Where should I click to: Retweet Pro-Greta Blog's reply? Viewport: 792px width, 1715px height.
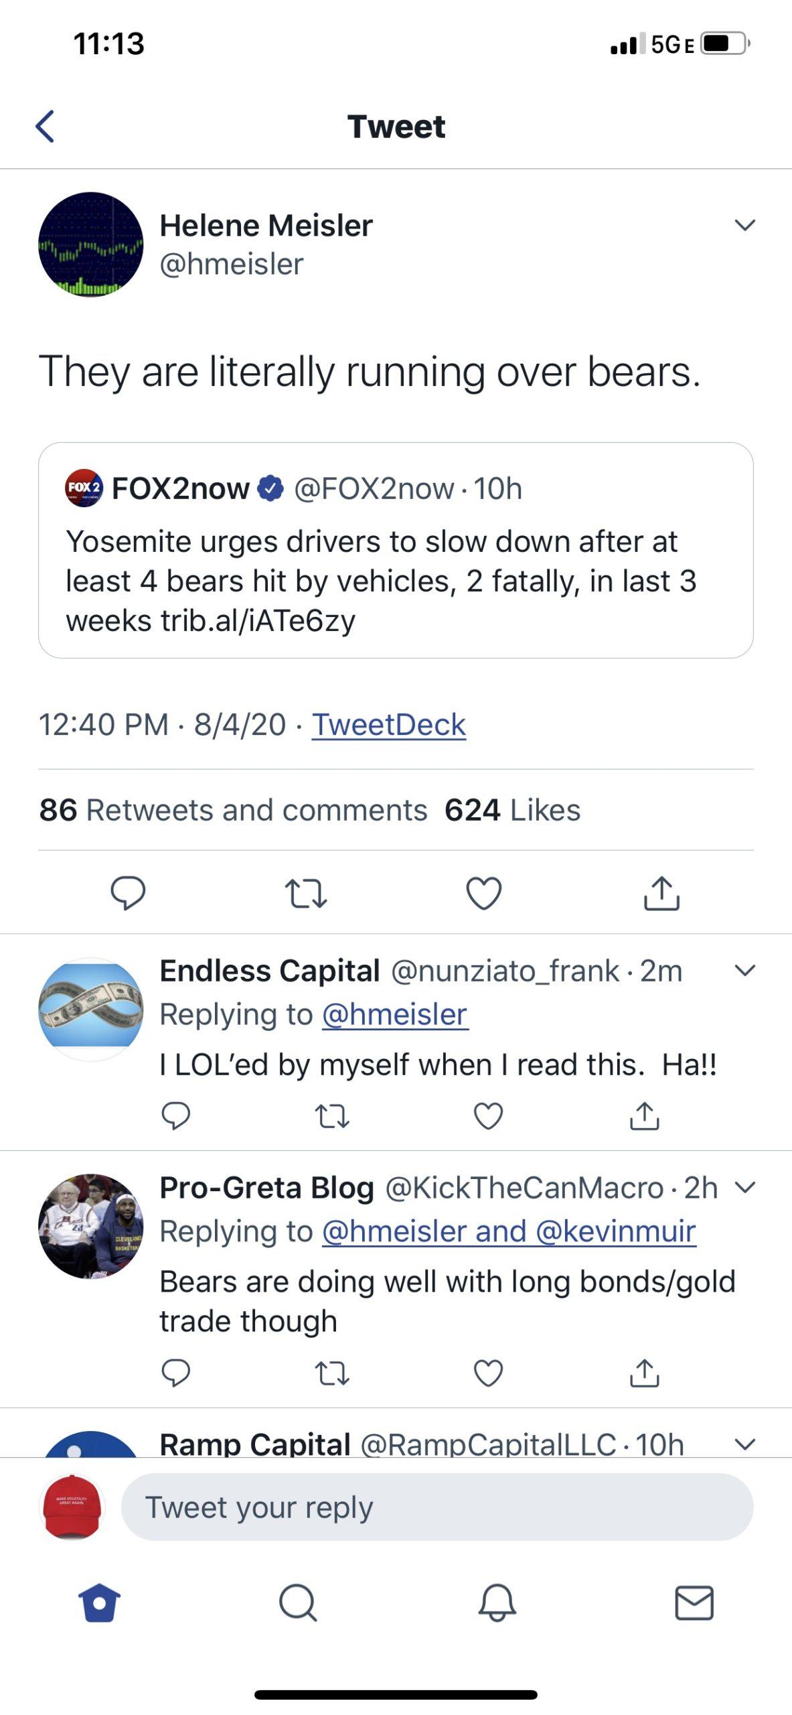332,1373
